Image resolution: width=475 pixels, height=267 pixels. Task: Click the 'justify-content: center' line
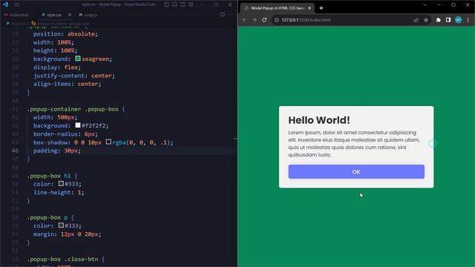pyautogui.click(x=74, y=76)
